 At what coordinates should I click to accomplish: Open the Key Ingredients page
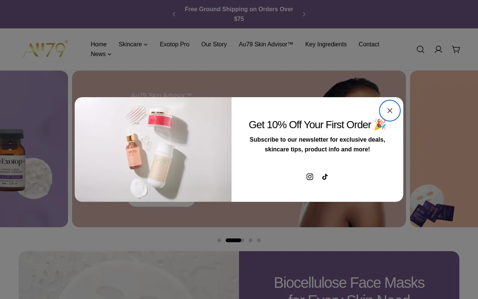[x=326, y=44]
